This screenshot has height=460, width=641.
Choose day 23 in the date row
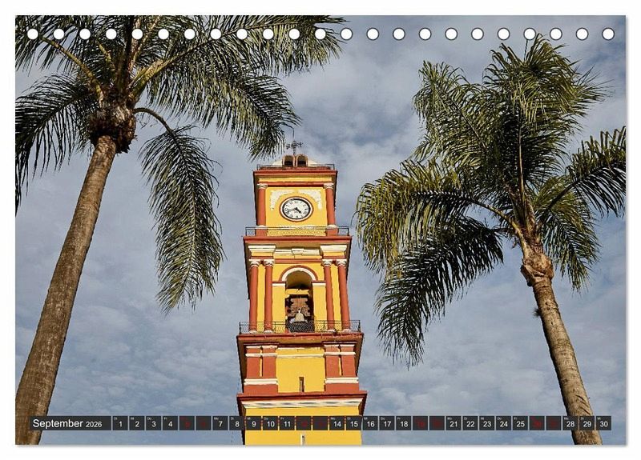point(487,423)
